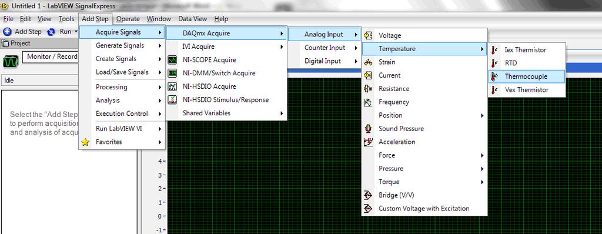Click the Current measurement icon
Screen dimensions: 602x234
tap(368, 75)
